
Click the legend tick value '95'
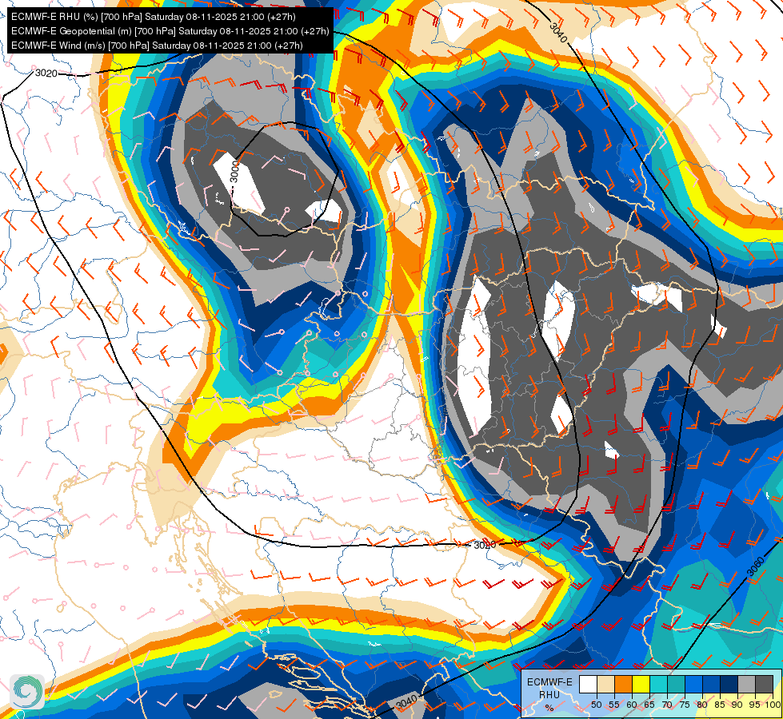754,705
